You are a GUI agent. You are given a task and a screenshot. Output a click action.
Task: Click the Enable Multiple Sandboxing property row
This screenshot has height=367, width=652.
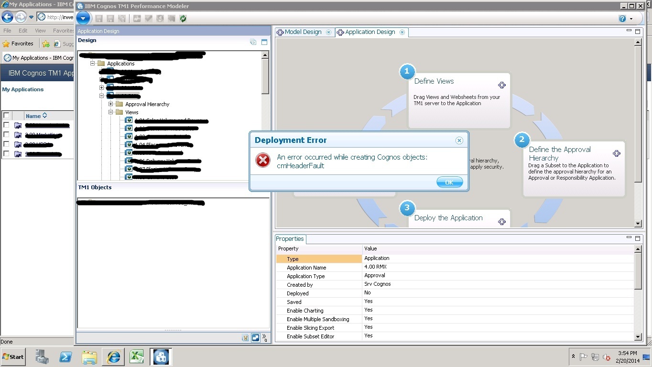455,319
